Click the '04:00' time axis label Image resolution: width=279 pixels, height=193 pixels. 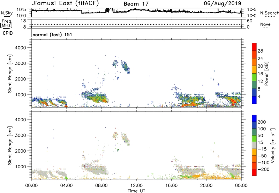[x=66, y=186]
